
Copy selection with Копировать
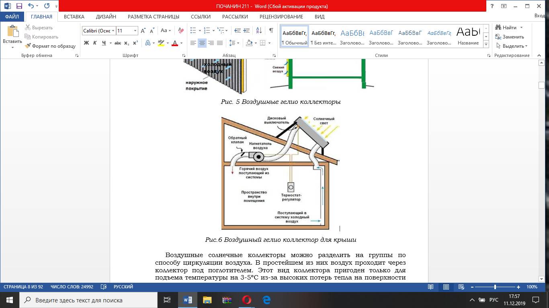click(41, 37)
